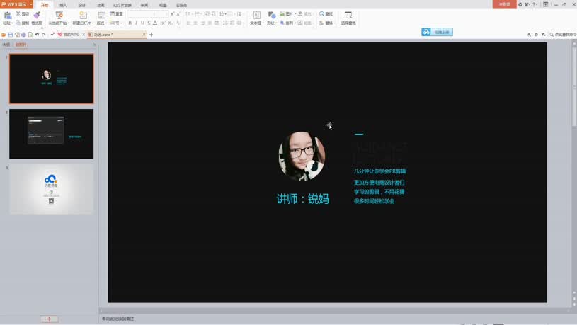577x325 pixels.
Task: Toggle Underline formatting
Action: click(x=142, y=23)
